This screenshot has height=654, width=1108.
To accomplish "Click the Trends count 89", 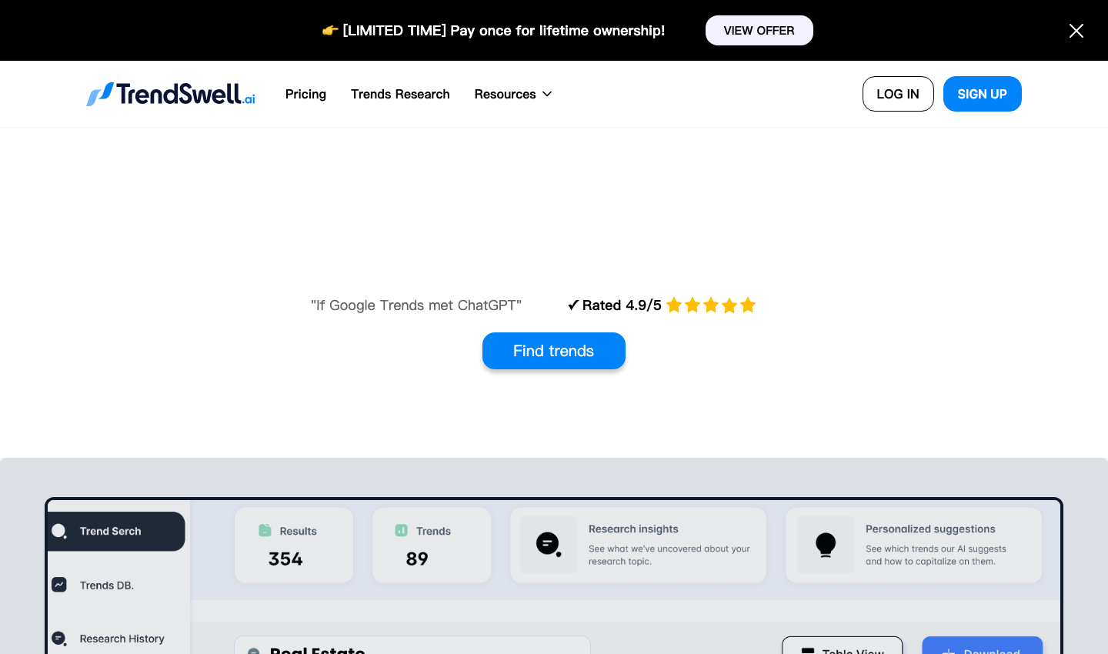I will click(x=417, y=559).
